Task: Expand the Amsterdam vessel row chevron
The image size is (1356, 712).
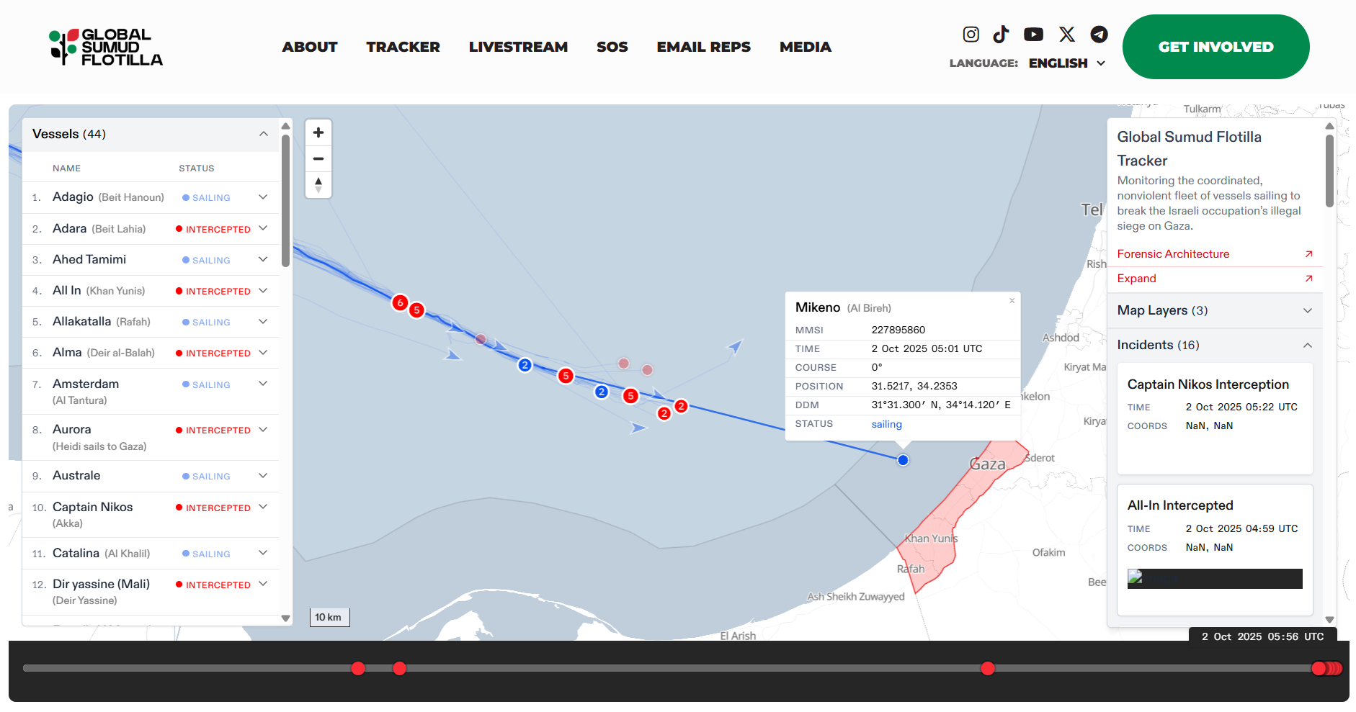Action: point(263,384)
